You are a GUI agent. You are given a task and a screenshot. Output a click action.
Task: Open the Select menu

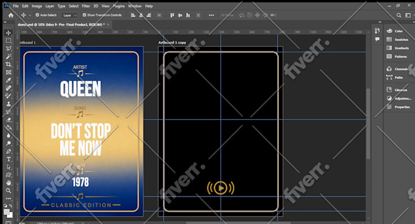pyautogui.click(x=74, y=6)
